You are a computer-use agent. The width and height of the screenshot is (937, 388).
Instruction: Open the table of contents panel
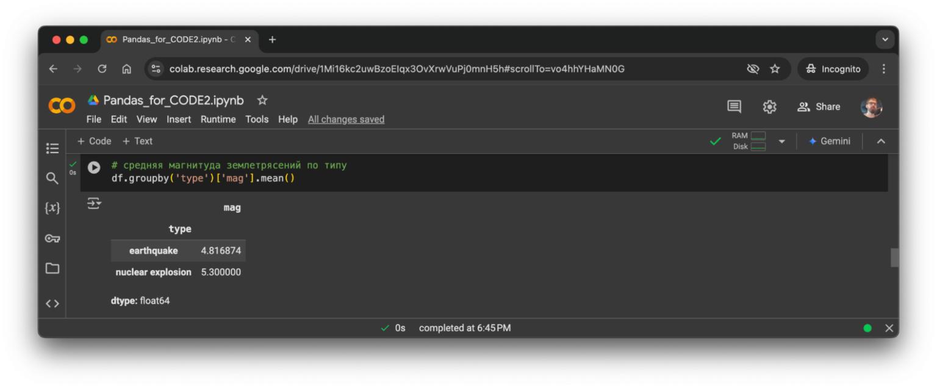52,148
